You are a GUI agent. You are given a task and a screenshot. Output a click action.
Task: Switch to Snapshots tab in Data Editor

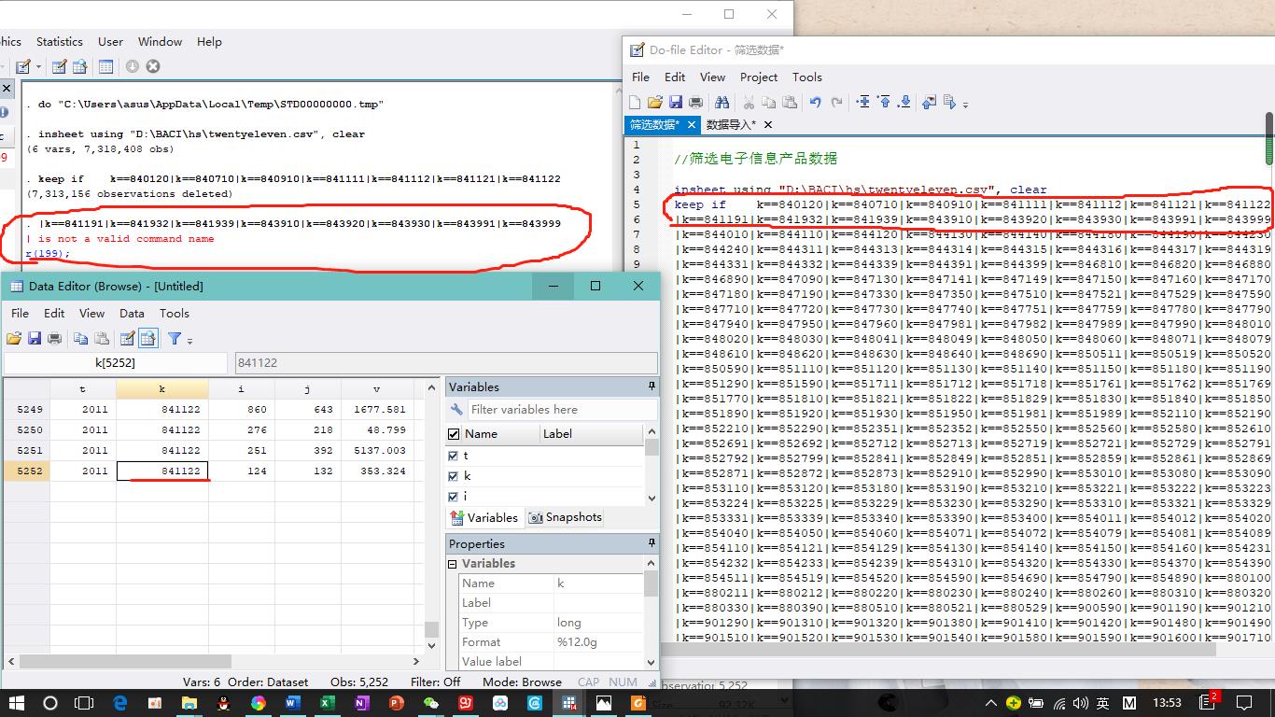566,517
